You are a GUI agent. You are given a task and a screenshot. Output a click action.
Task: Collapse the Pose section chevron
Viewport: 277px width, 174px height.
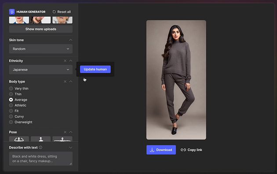(x=71, y=132)
